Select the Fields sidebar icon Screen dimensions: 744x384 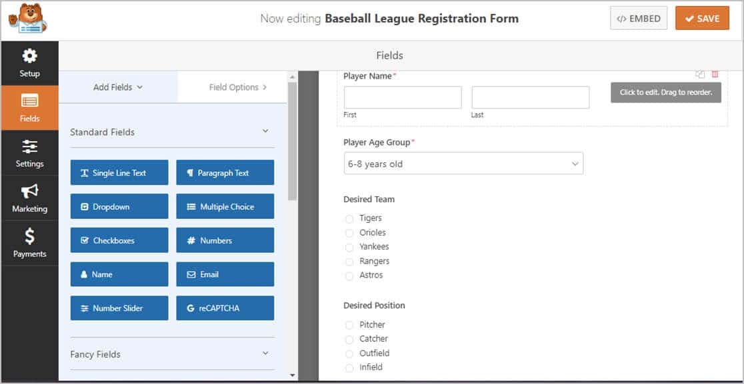29,108
